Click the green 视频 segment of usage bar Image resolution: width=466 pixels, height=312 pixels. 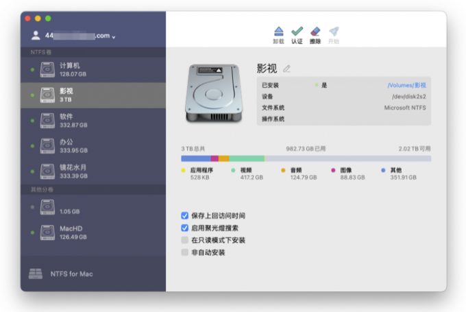tap(247, 158)
